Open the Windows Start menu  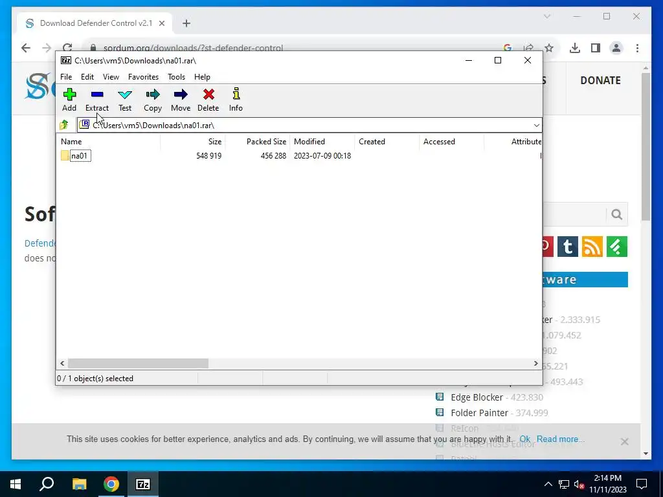(x=16, y=484)
